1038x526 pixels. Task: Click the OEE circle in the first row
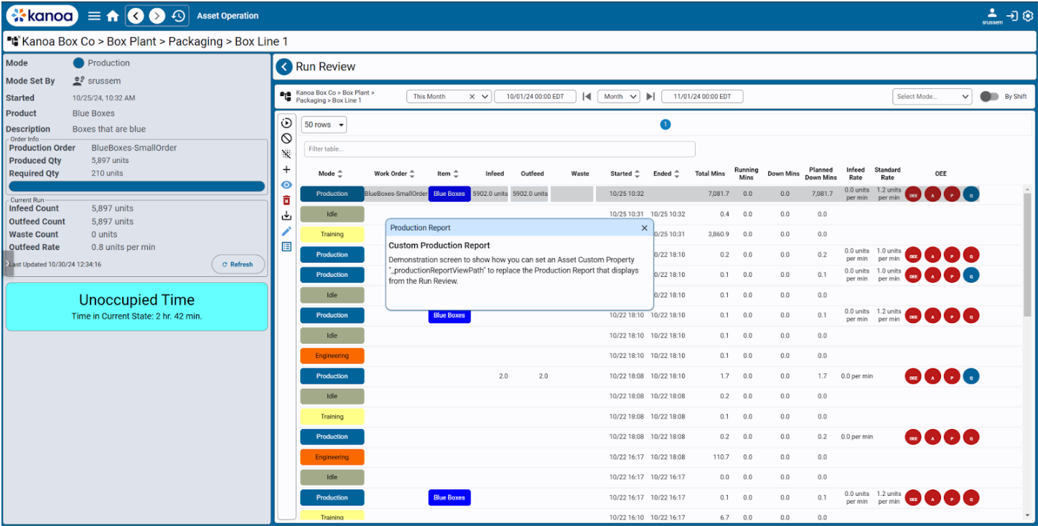point(913,194)
